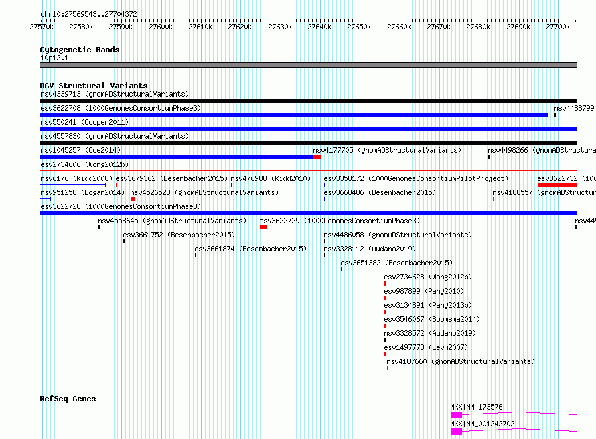Select the red block under esv3622732

pos(557,185)
